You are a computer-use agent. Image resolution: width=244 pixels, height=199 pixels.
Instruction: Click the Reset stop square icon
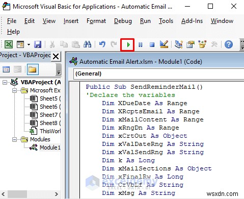pos(152,45)
